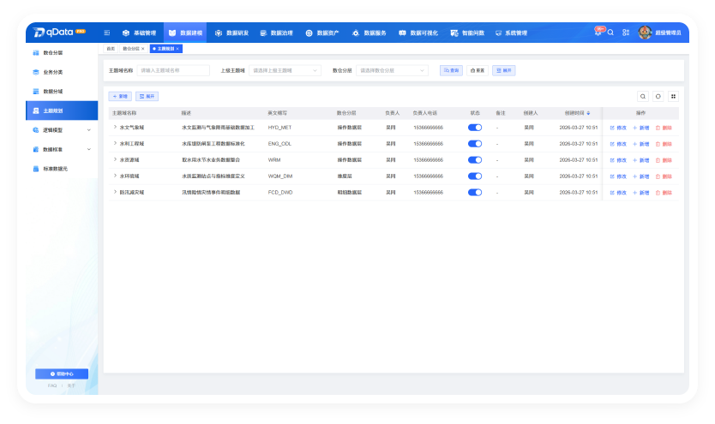This screenshot has width=715, height=424.
Task: Select 数仓分层 in the sidebar
Action: click(62, 53)
